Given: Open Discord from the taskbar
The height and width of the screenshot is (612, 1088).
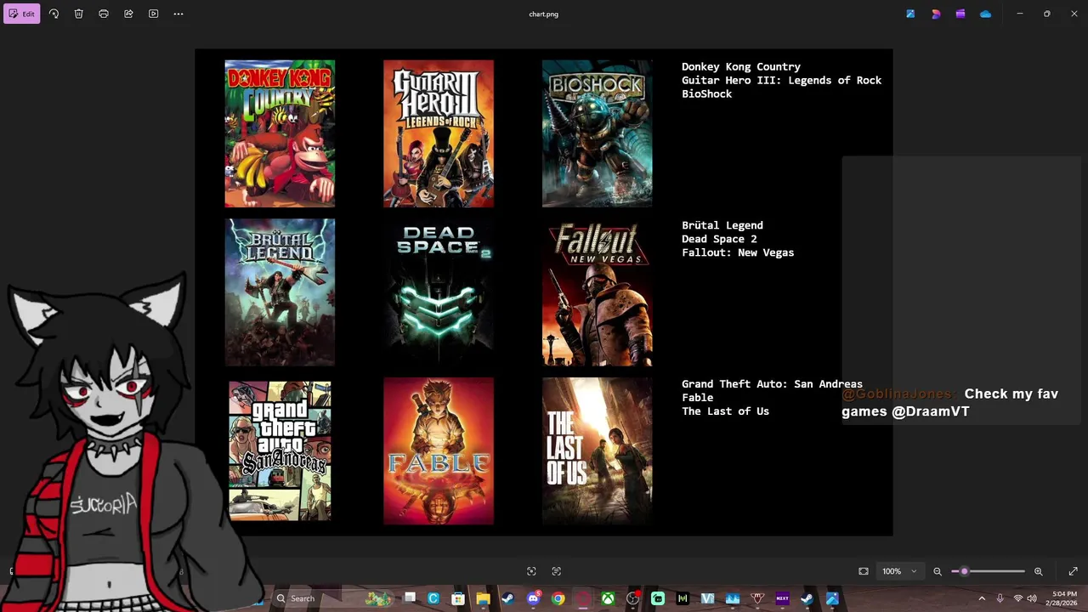Looking at the screenshot, I should coord(533,598).
